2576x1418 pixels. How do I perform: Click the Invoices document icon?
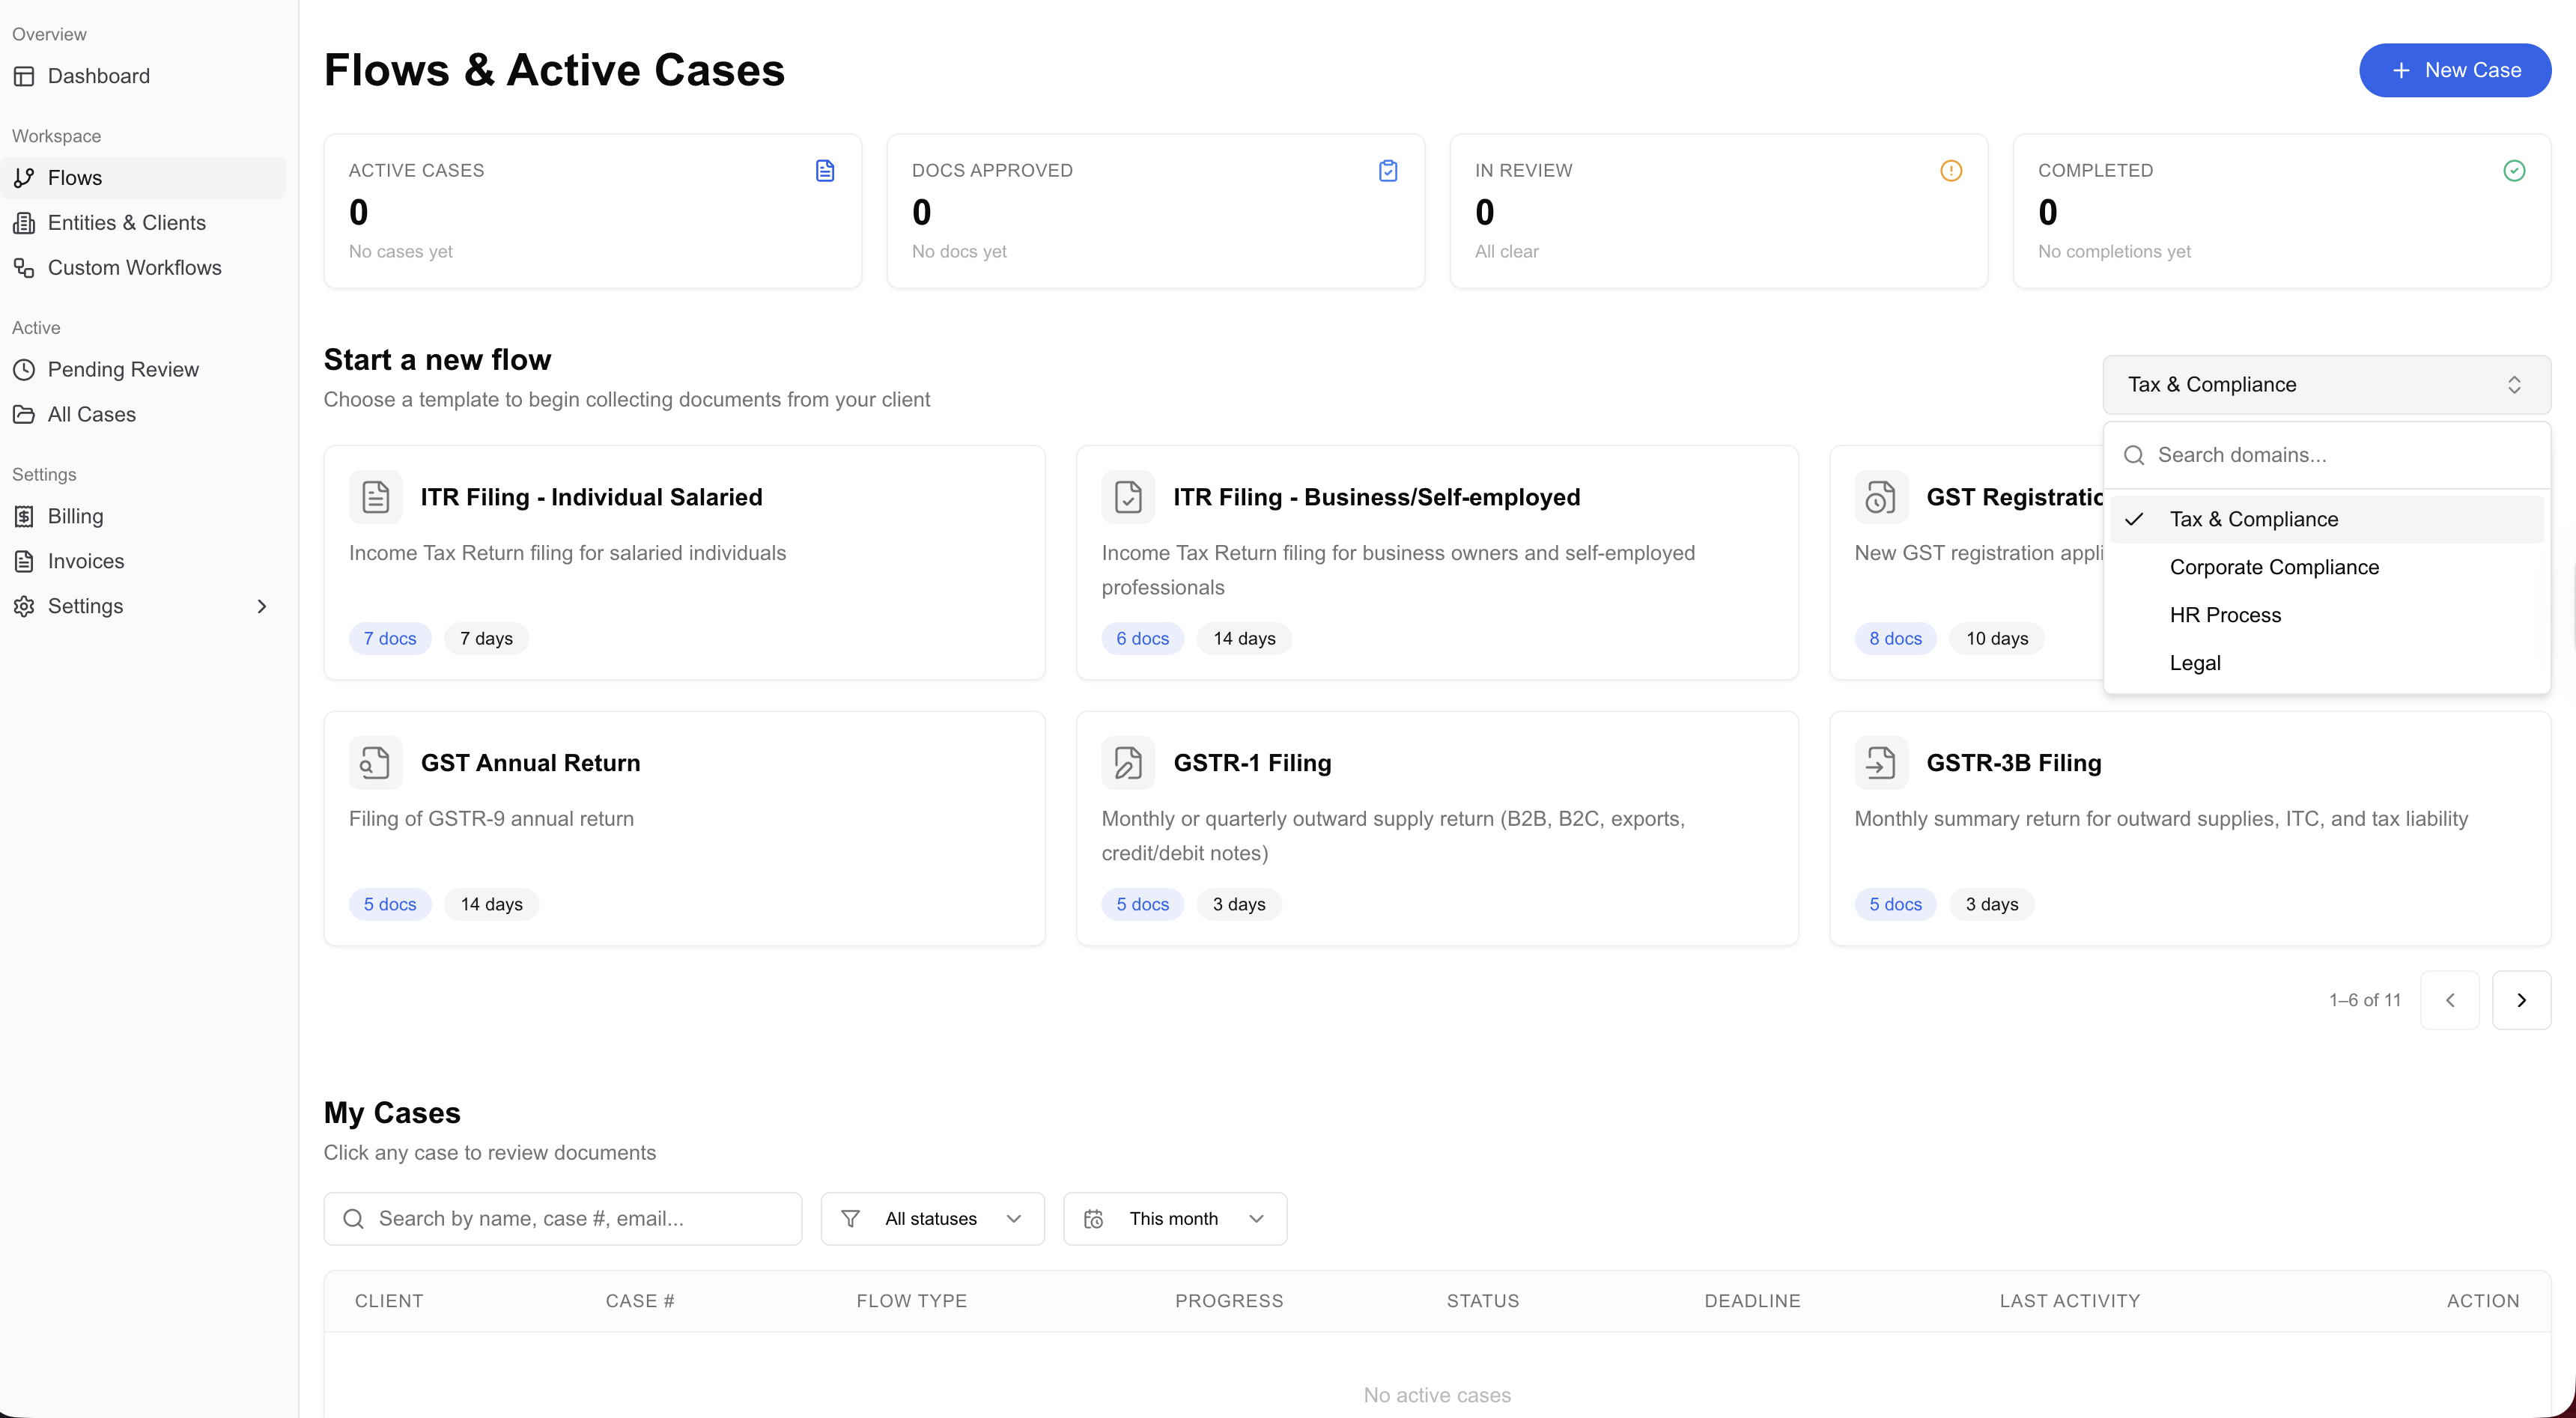point(24,562)
